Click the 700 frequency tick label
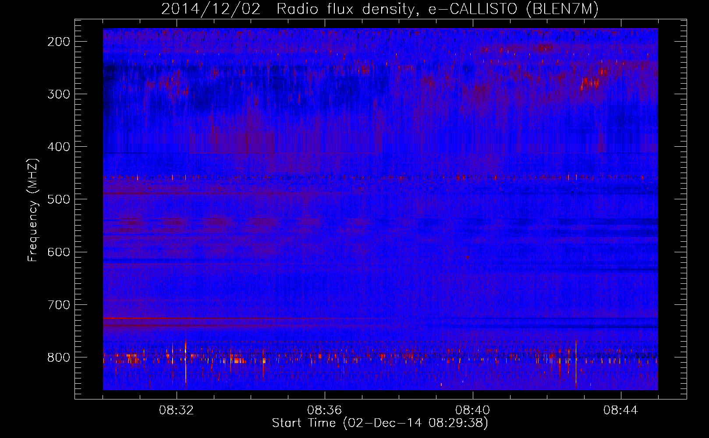Viewport: 709px width, 438px height. point(58,304)
